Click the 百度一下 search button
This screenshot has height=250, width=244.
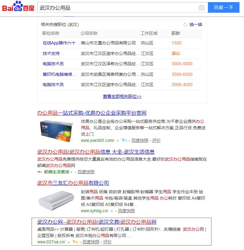coord(224,8)
